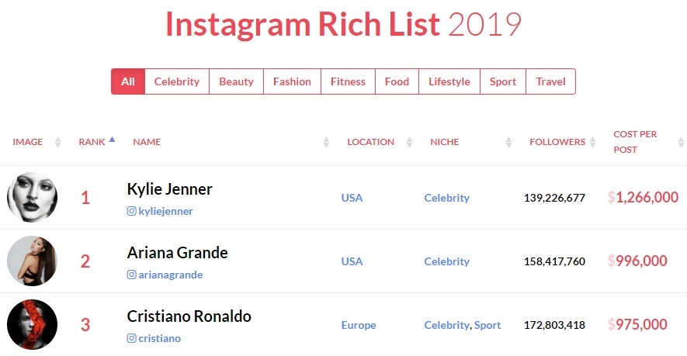Click the Ariana Grande name heading
Screen dimensions: 687x356
click(x=178, y=253)
